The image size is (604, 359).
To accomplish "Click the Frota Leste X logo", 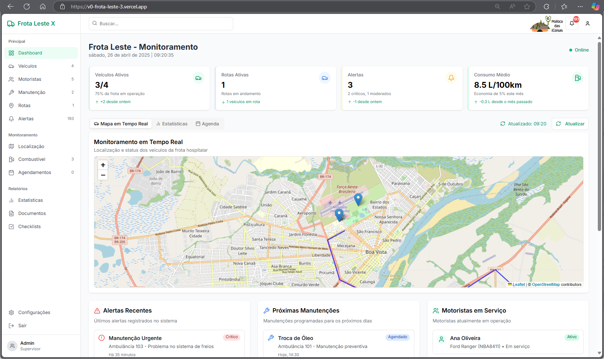I will (x=31, y=24).
